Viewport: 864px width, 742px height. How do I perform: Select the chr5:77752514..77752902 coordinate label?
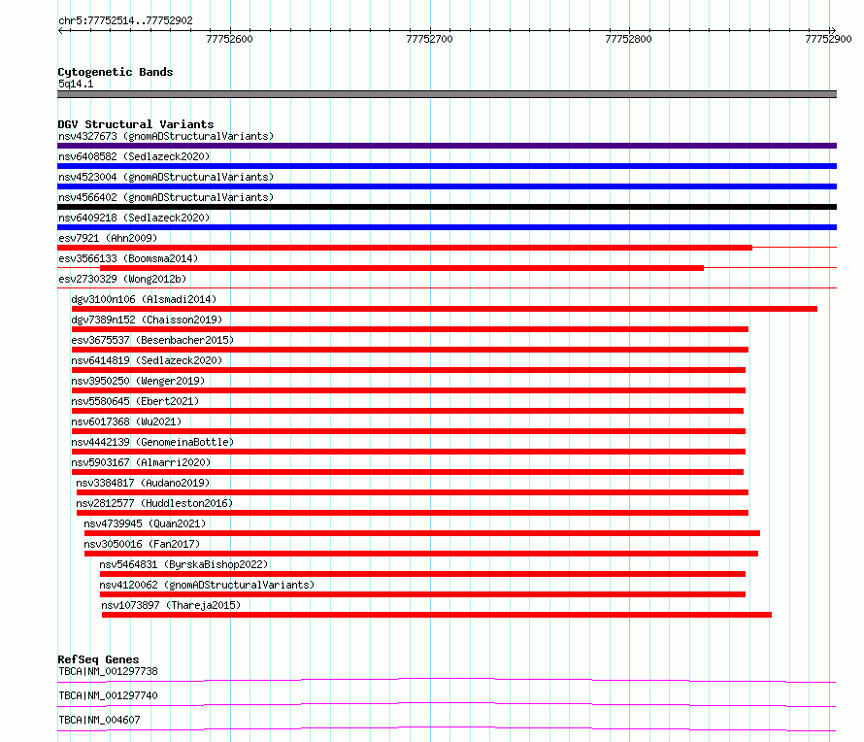[125, 21]
